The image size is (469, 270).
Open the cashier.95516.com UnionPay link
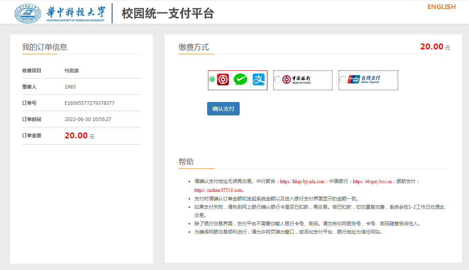tap(218, 190)
